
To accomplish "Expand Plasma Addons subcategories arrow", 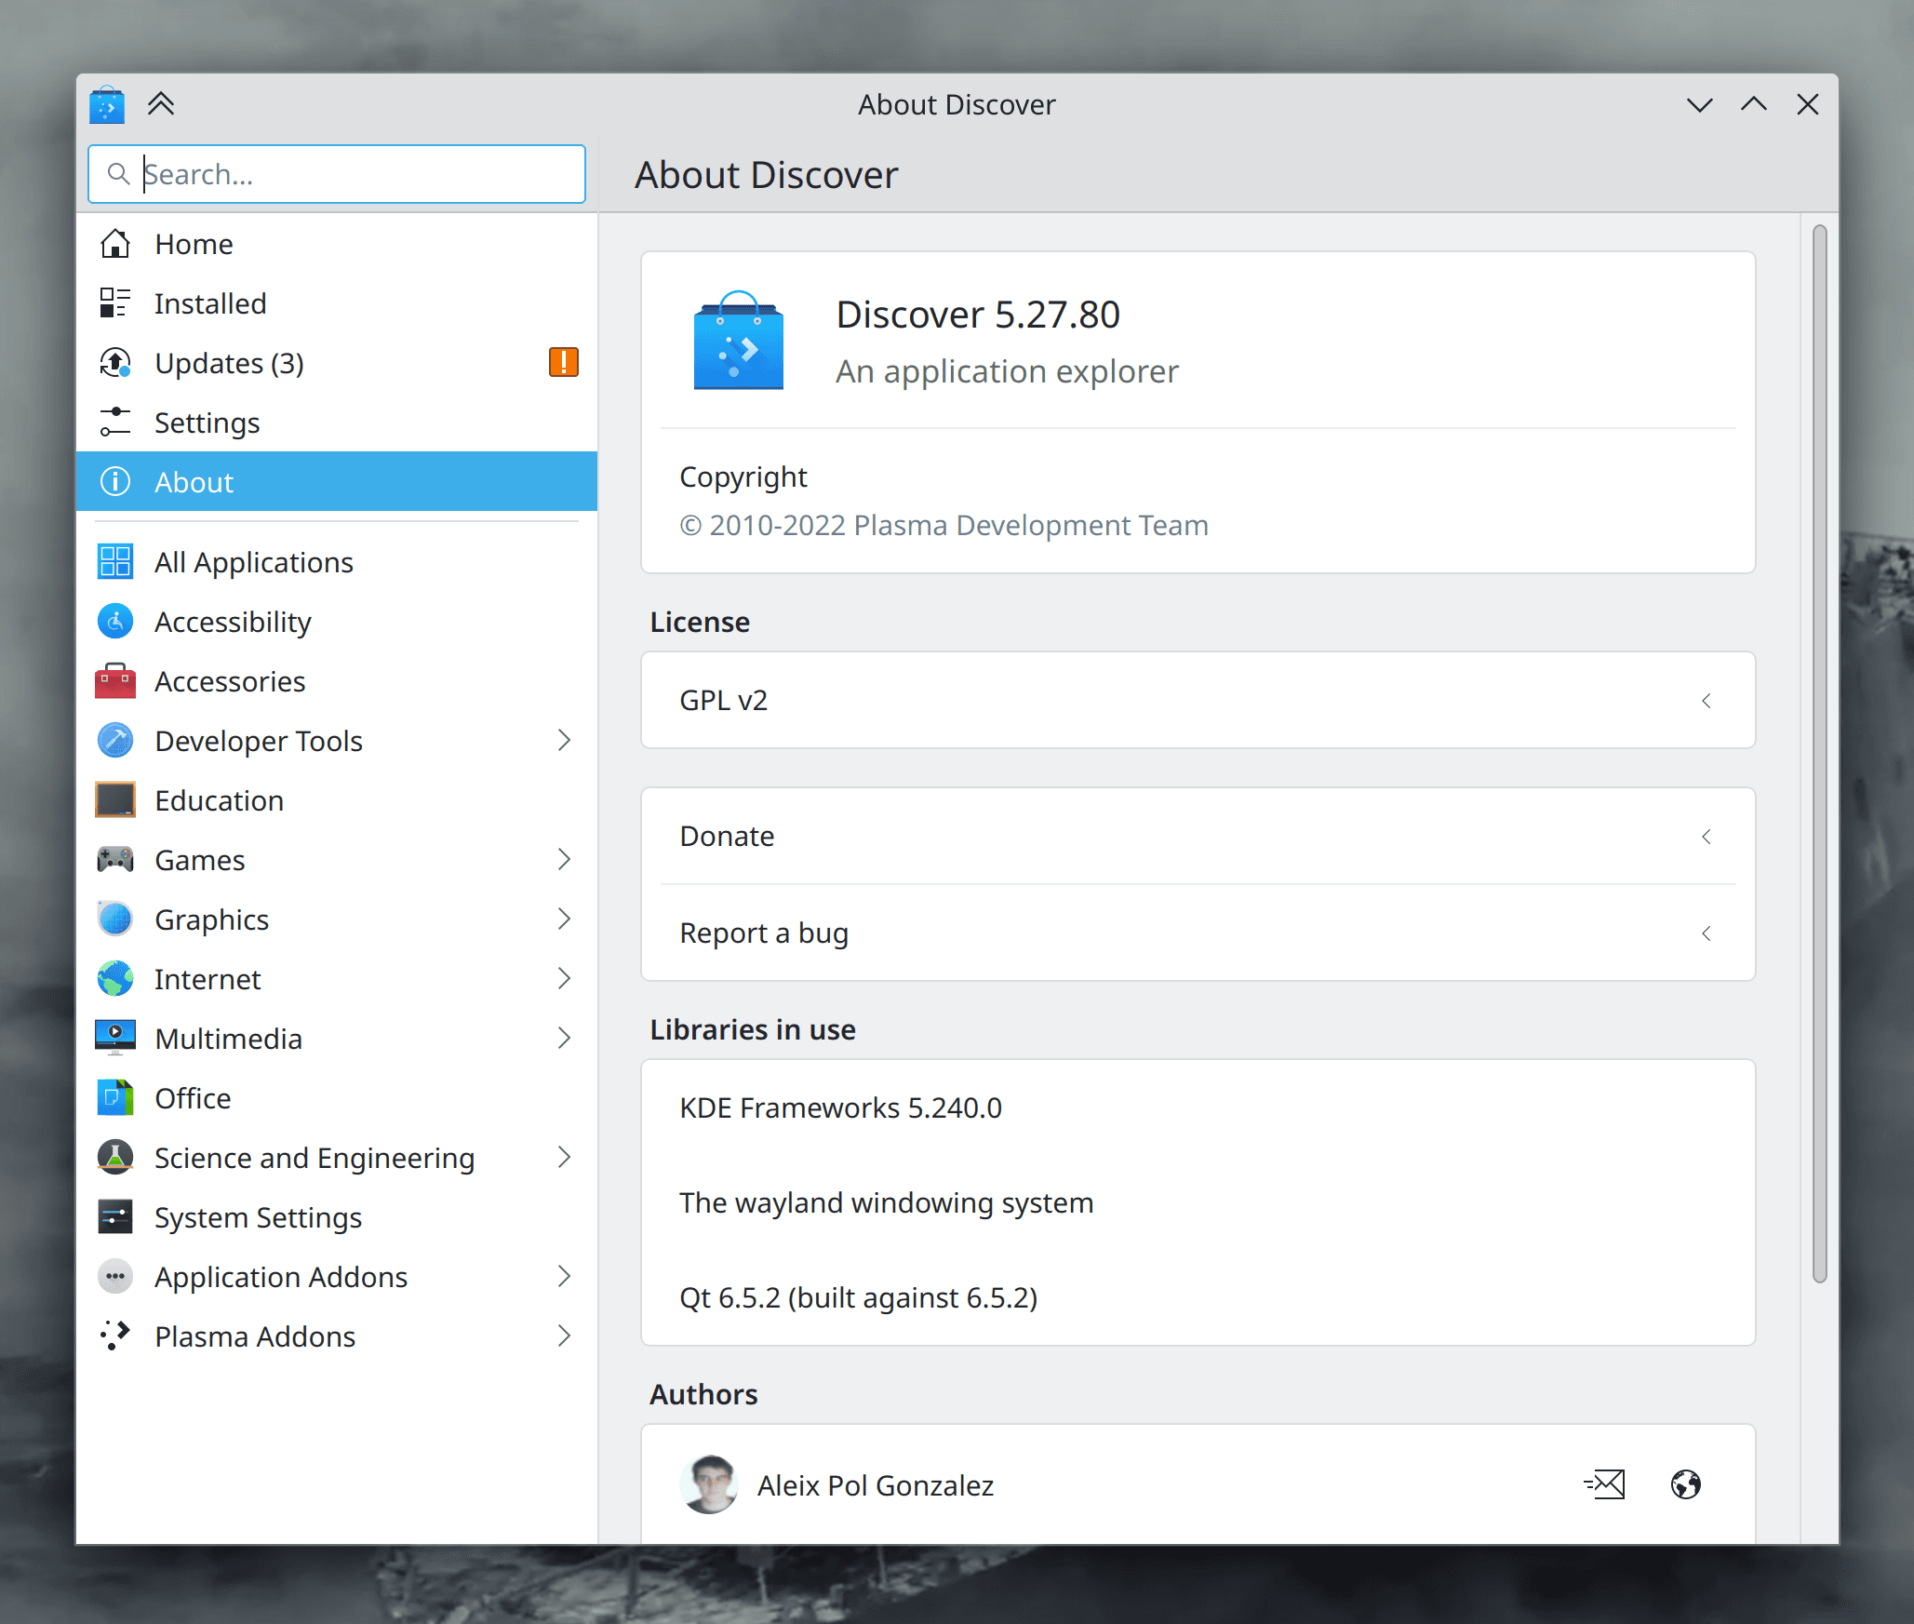I will pos(564,1336).
